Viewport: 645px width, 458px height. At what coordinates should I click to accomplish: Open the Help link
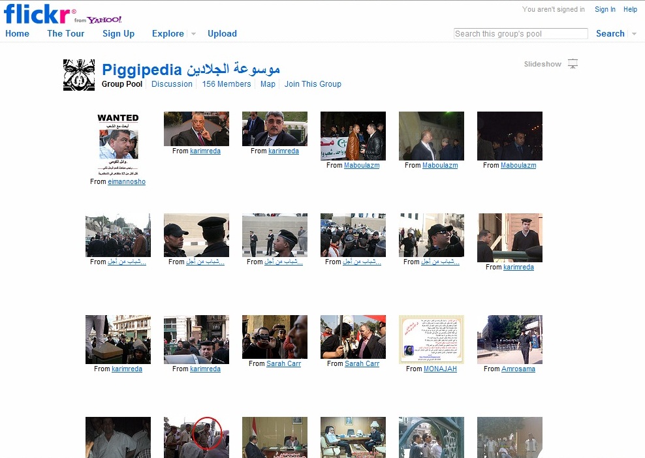pos(630,10)
